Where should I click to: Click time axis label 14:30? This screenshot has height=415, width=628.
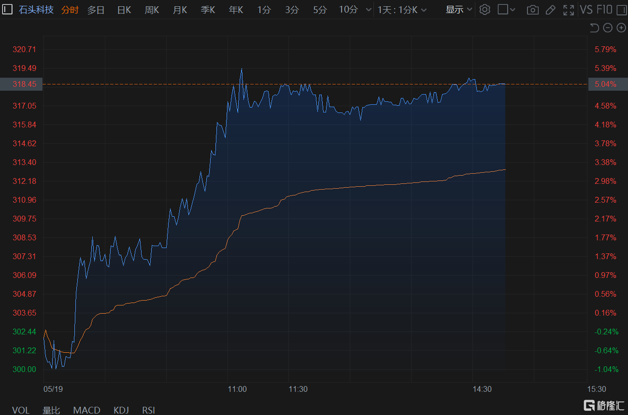482,389
